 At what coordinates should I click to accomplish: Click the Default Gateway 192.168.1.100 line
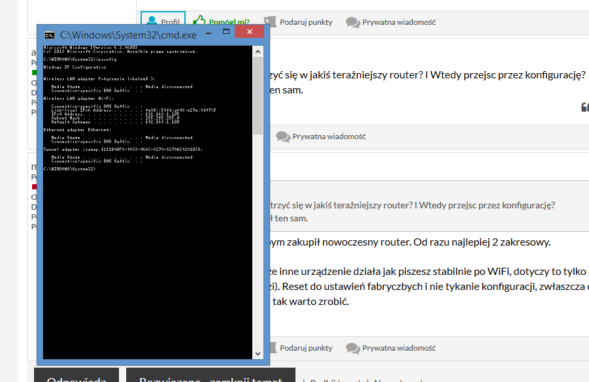115,122
